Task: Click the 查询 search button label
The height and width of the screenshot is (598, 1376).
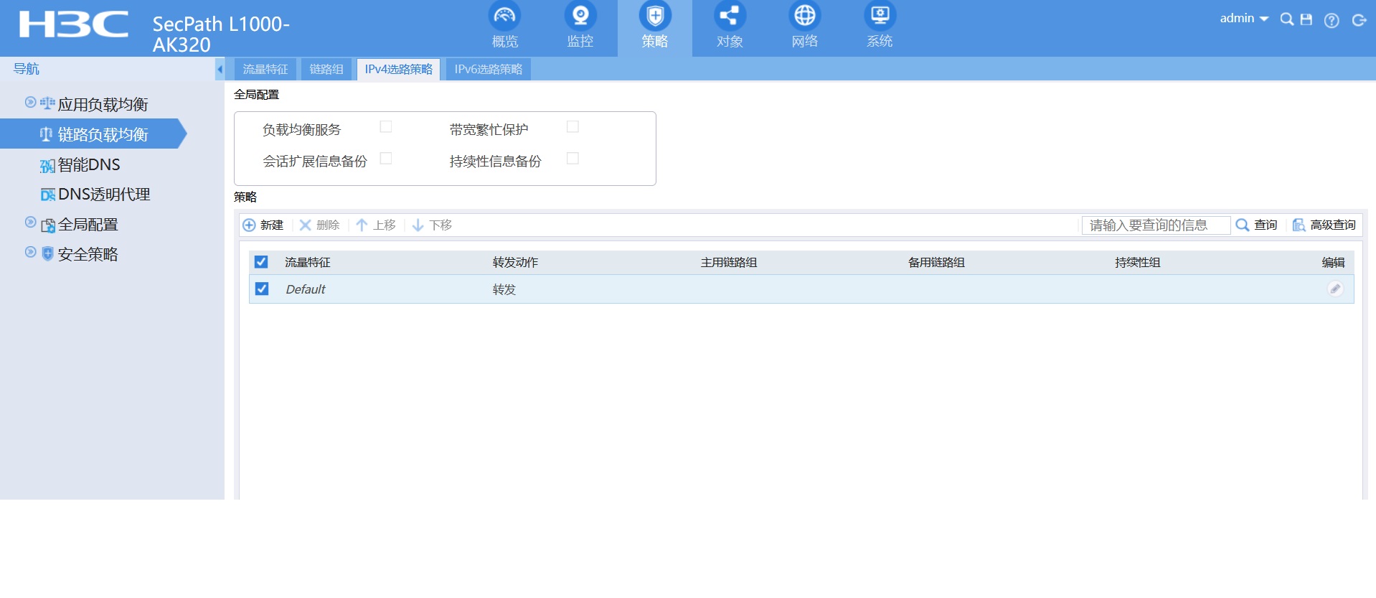Action: click(1266, 225)
